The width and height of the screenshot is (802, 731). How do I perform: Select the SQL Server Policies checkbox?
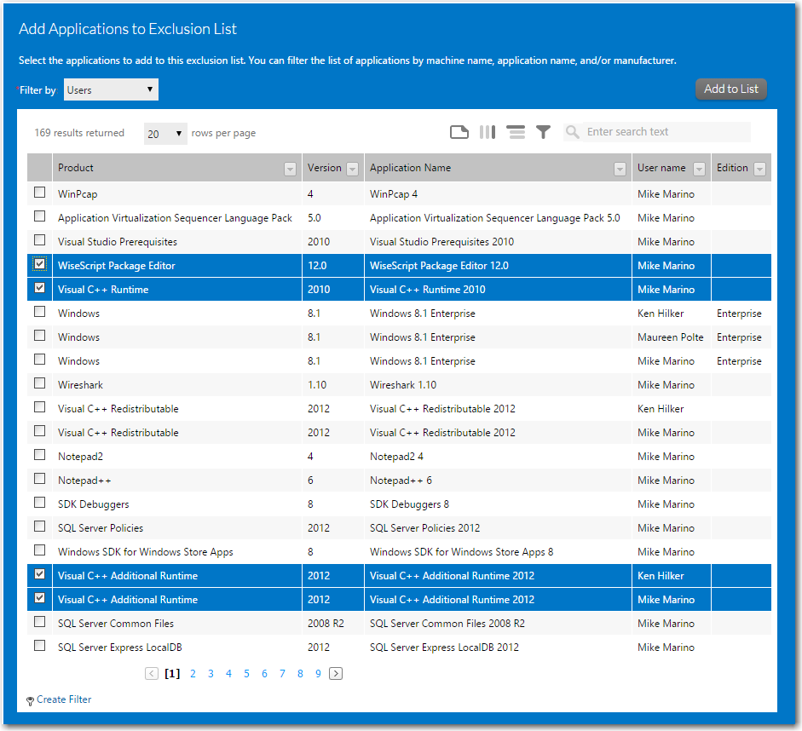tap(39, 527)
